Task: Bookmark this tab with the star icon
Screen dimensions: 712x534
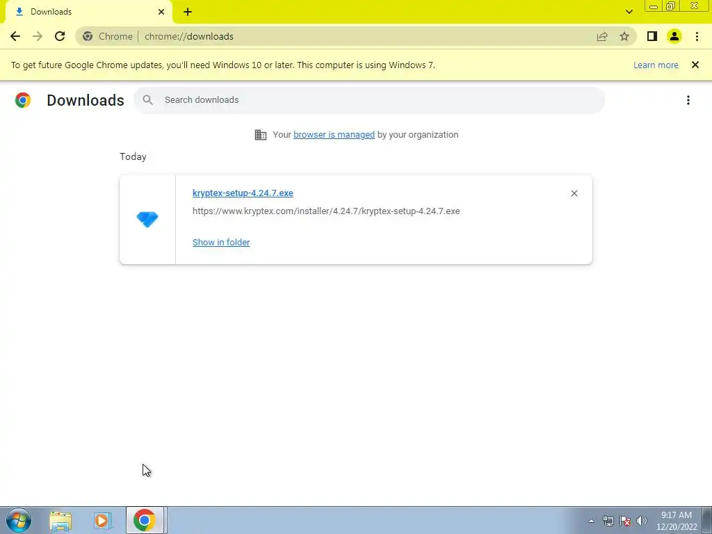Action: tap(624, 36)
